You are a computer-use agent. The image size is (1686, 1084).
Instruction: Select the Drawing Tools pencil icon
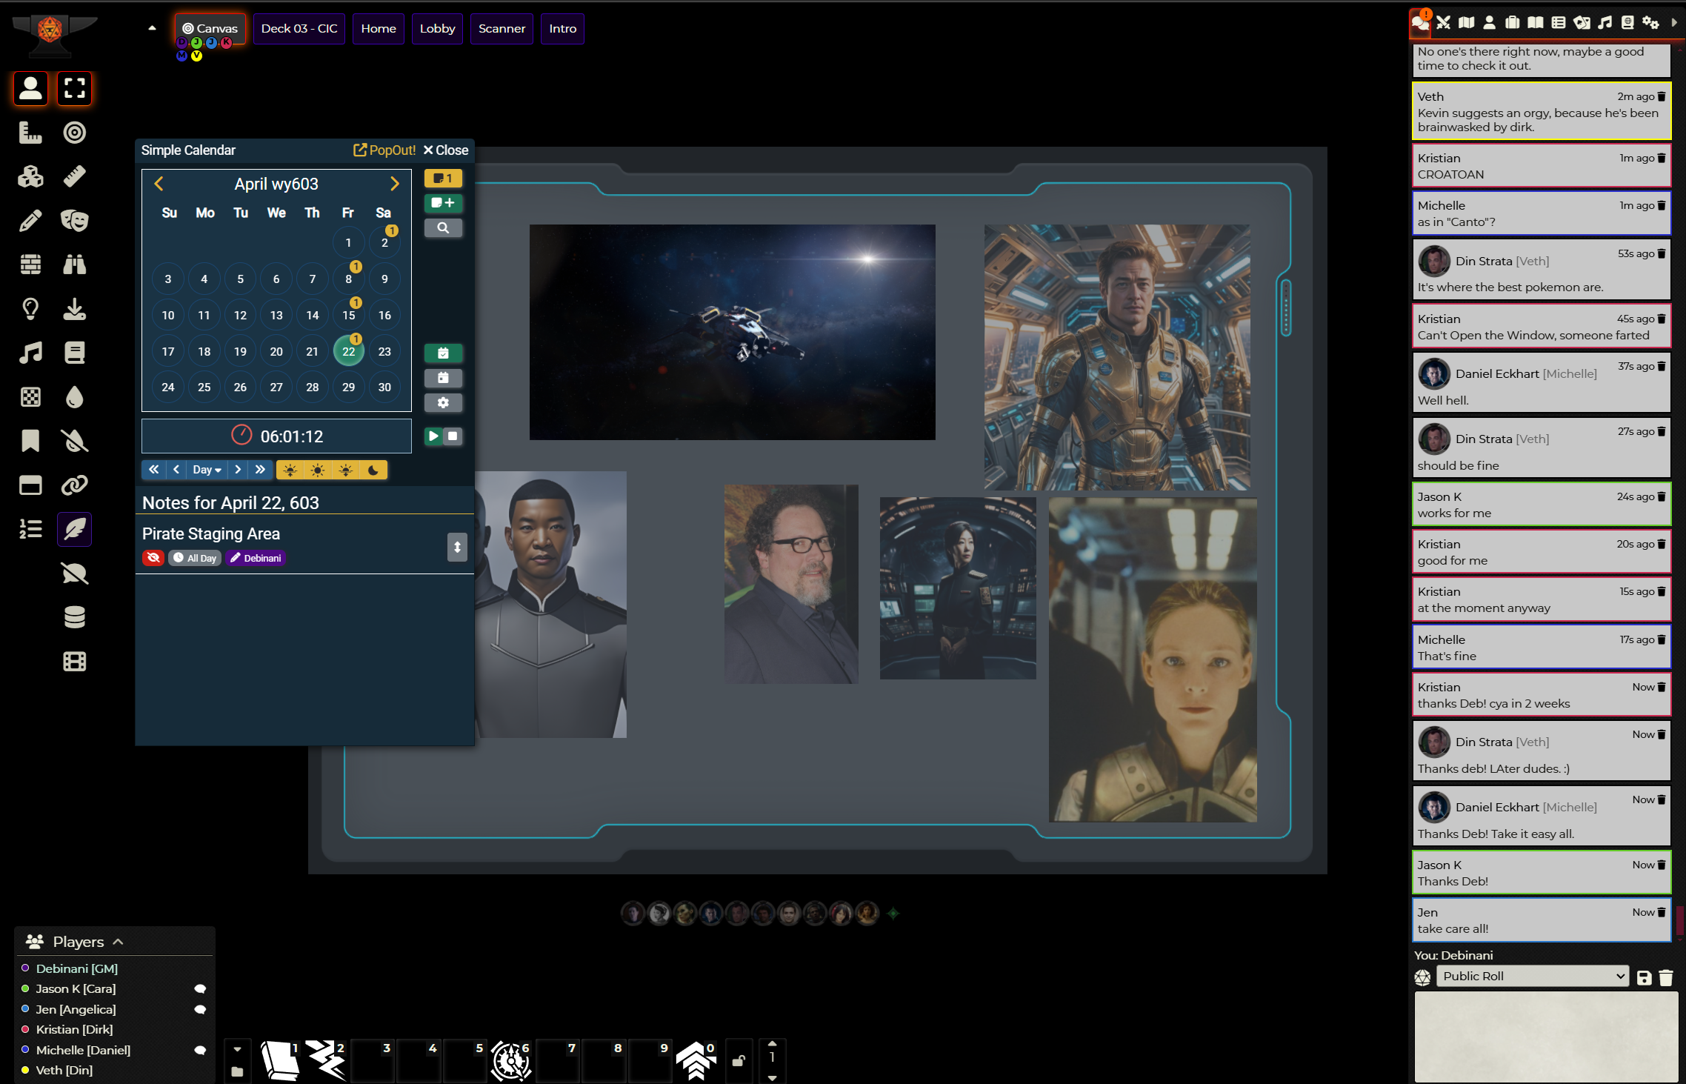click(30, 221)
